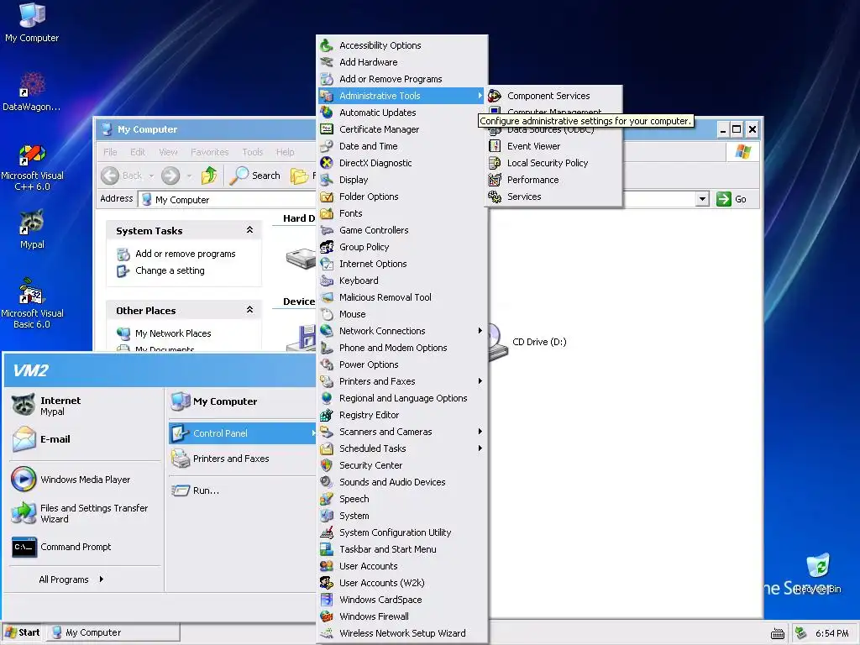Open Component Services from Administrative Tools
The image size is (860, 645).
pos(553,96)
